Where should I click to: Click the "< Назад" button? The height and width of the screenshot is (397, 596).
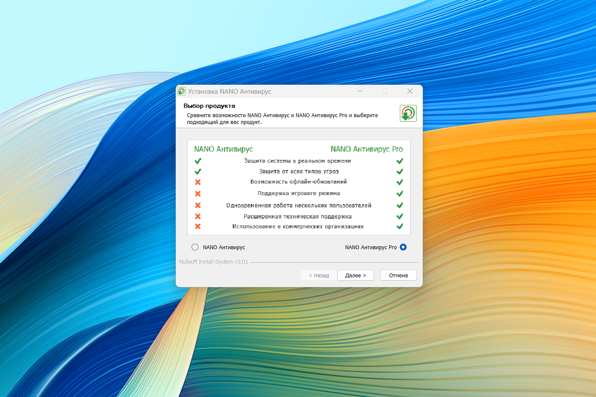click(319, 275)
